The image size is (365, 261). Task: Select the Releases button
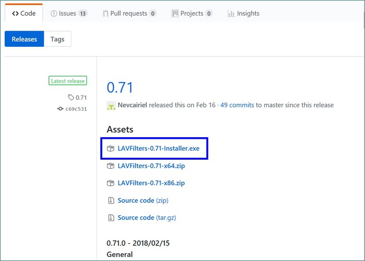(x=24, y=39)
